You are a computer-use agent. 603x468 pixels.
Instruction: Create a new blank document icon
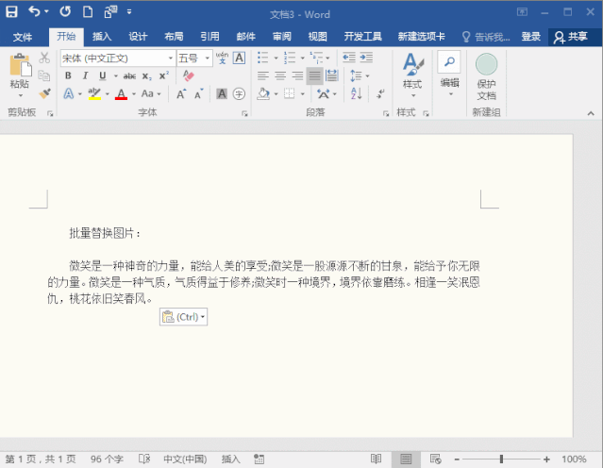coord(88,12)
